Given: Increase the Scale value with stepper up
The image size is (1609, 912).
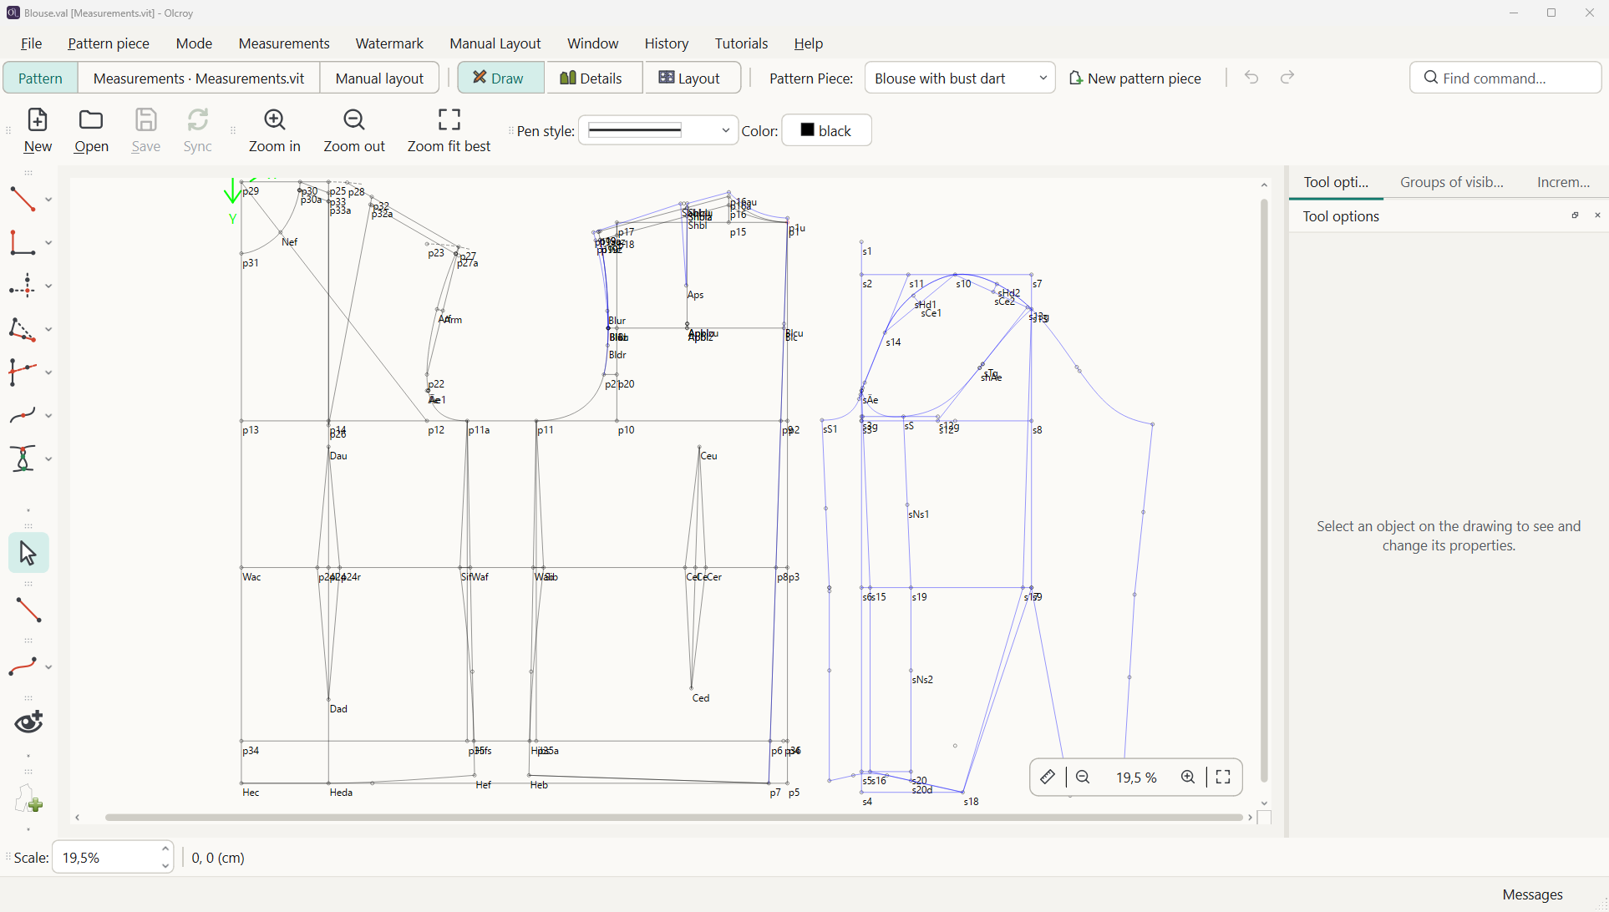Looking at the screenshot, I should point(165,849).
